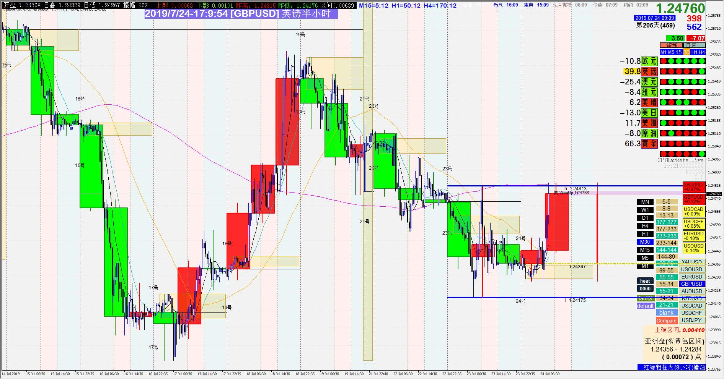Viewport: 724px width, 379px height.
Task: Switch symbol to USDCHF in symbol list
Action: click(691, 313)
